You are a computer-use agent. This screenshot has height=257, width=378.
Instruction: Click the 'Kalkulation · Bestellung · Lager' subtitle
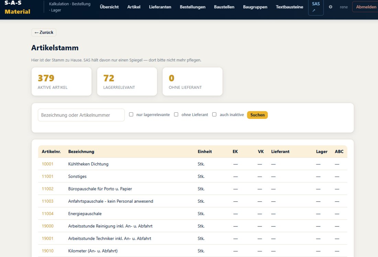click(x=70, y=7)
